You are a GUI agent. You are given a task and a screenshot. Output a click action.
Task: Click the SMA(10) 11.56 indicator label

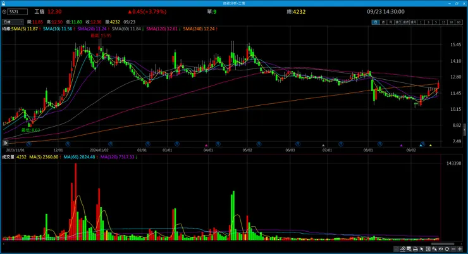59,29
